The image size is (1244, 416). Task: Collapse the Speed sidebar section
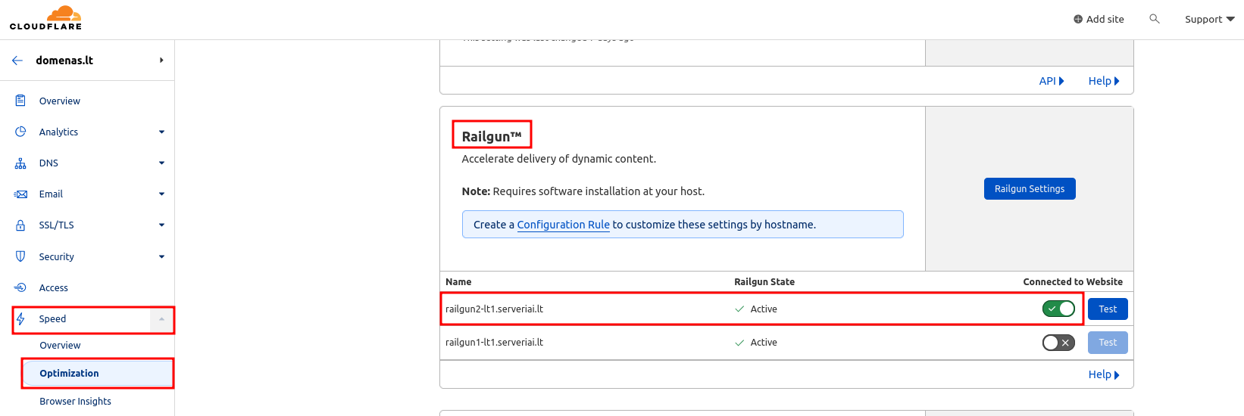(x=161, y=319)
